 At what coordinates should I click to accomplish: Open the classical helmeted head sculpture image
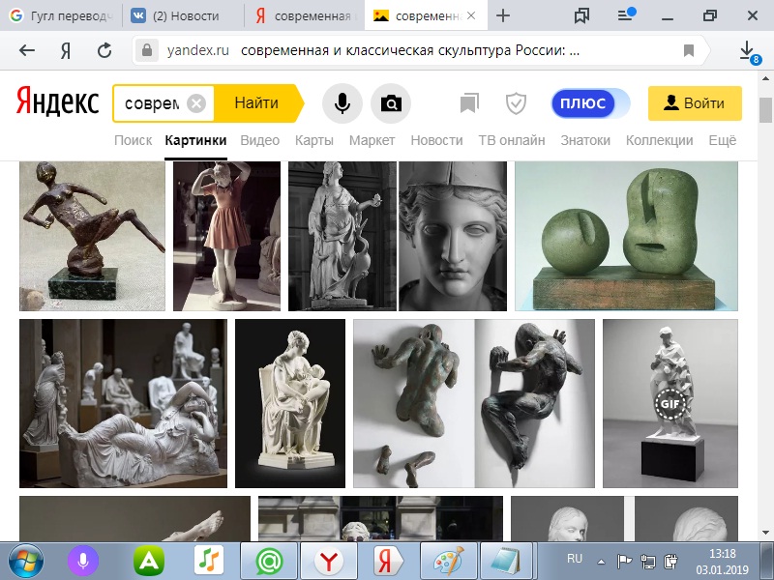tap(453, 236)
